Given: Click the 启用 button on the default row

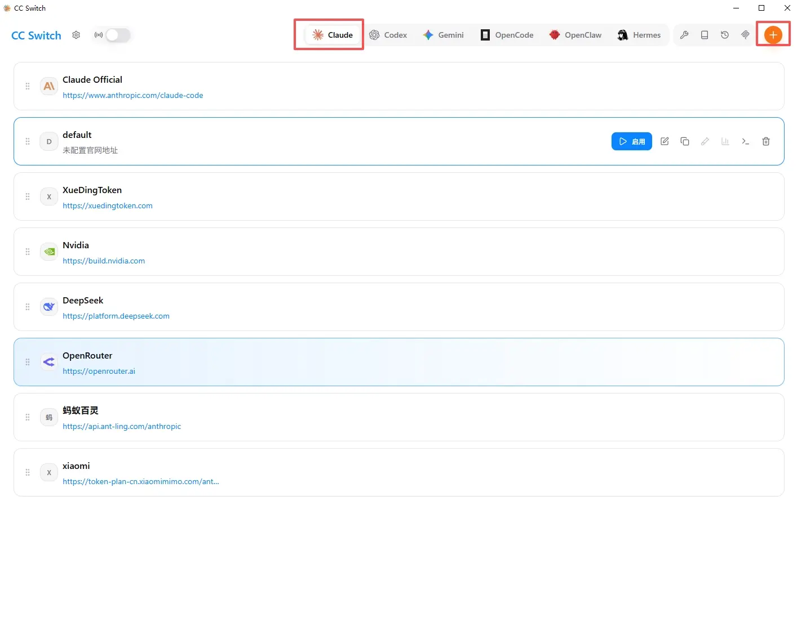Looking at the screenshot, I should (632, 141).
